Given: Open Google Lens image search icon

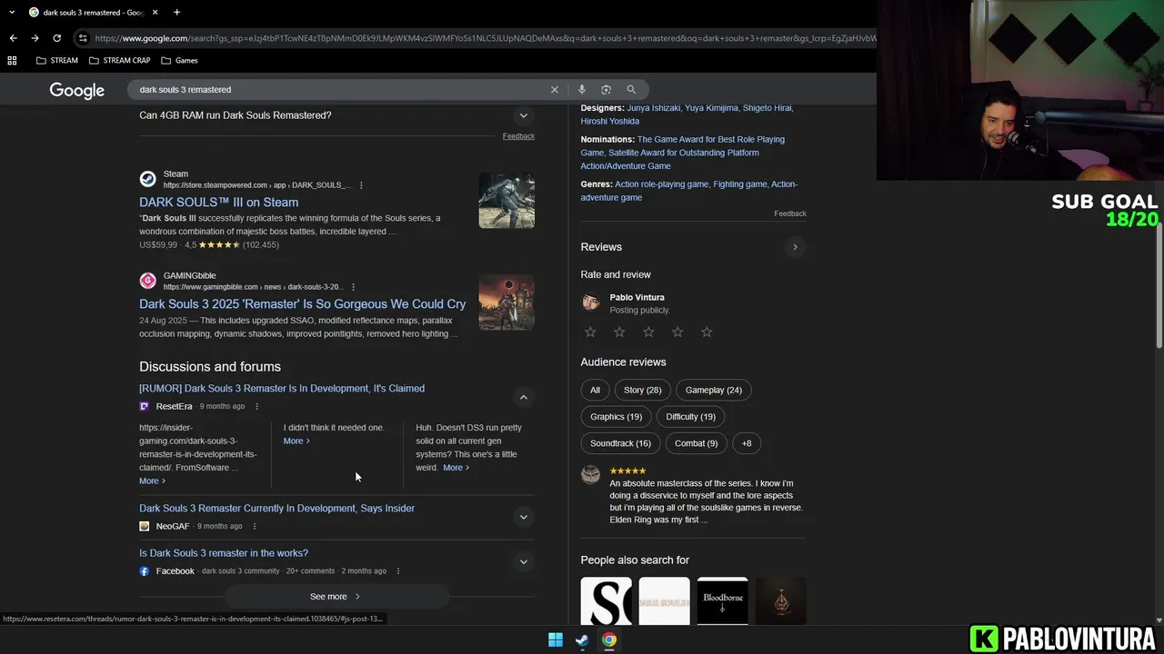Looking at the screenshot, I should click(x=606, y=89).
